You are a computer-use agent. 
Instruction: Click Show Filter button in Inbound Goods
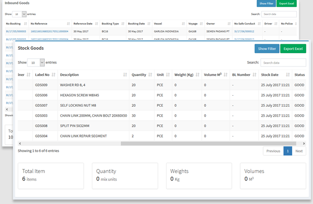(266, 3)
